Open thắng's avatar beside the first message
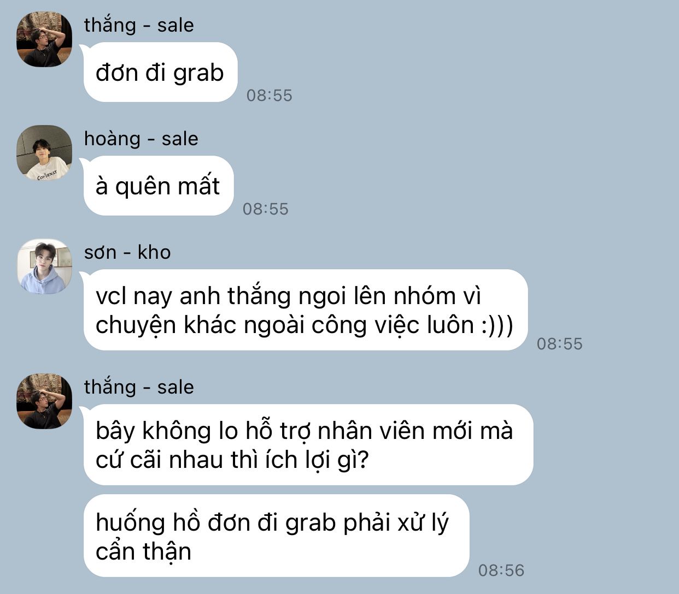The image size is (679, 594). (44, 39)
